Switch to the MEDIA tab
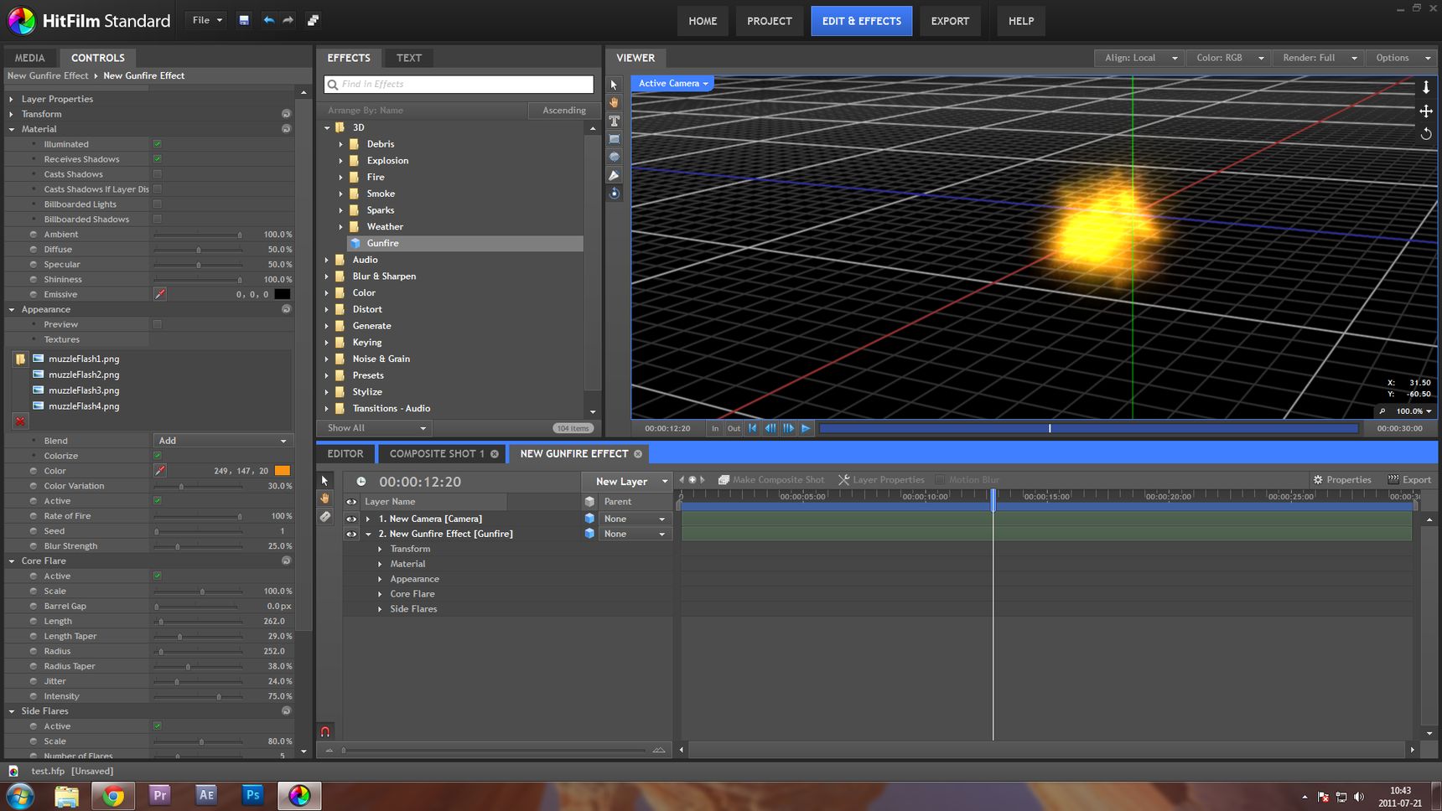The image size is (1442, 811). point(29,58)
